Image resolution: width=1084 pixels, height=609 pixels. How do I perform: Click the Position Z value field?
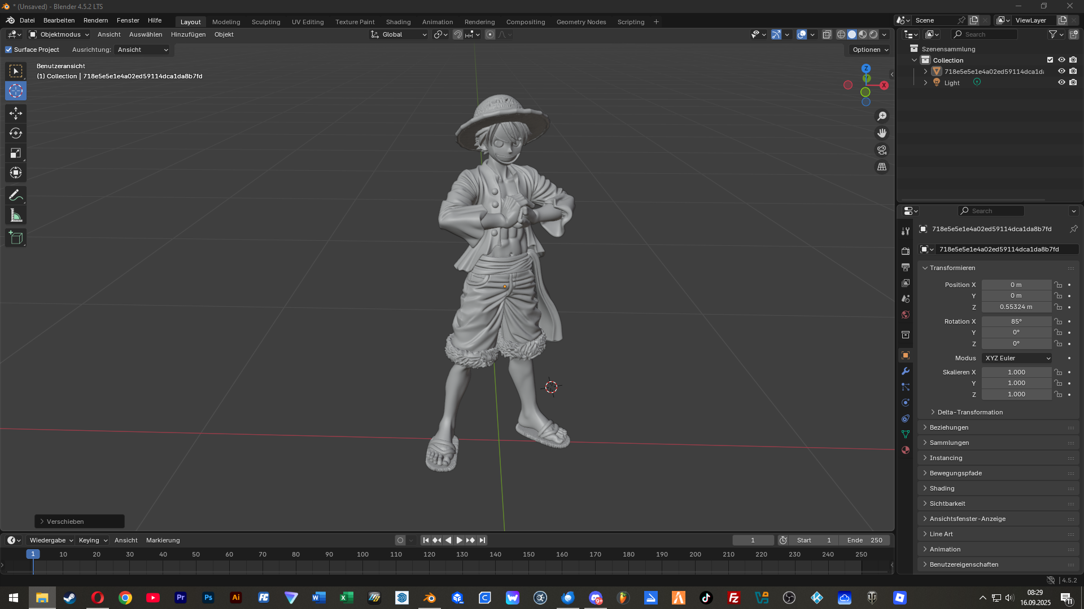coord(1016,307)
